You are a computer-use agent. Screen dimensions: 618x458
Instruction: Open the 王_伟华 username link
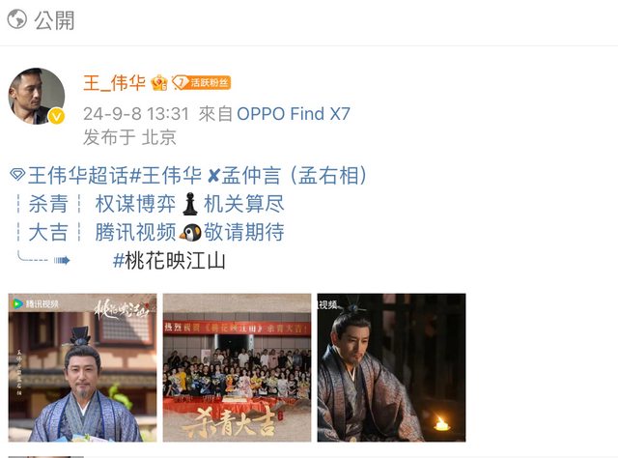(x=114, y=83)
